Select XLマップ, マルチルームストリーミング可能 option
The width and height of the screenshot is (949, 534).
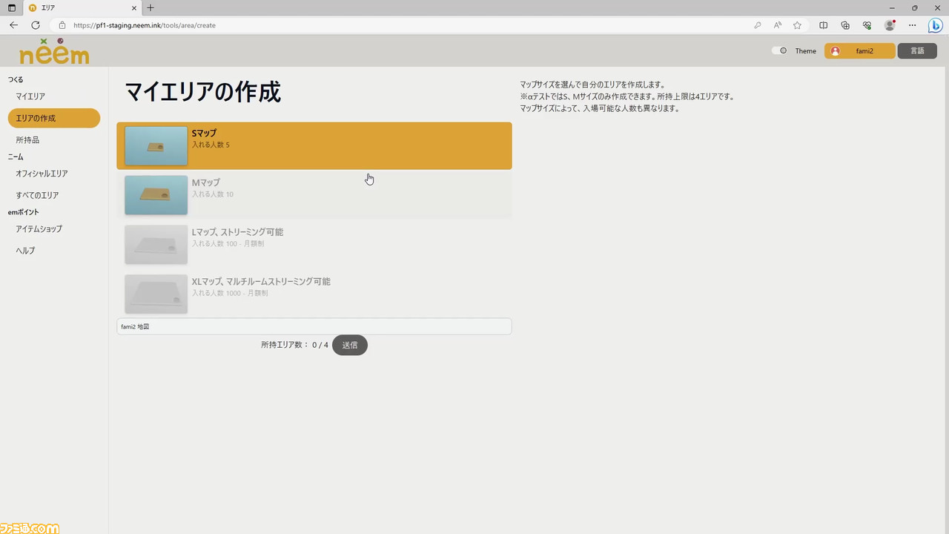point(314,294)
